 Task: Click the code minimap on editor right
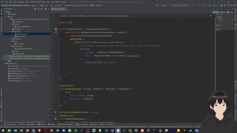point(225,23)
